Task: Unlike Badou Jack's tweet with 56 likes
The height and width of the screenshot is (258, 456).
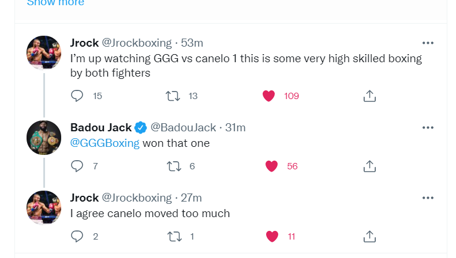Action: pos(271,166)
